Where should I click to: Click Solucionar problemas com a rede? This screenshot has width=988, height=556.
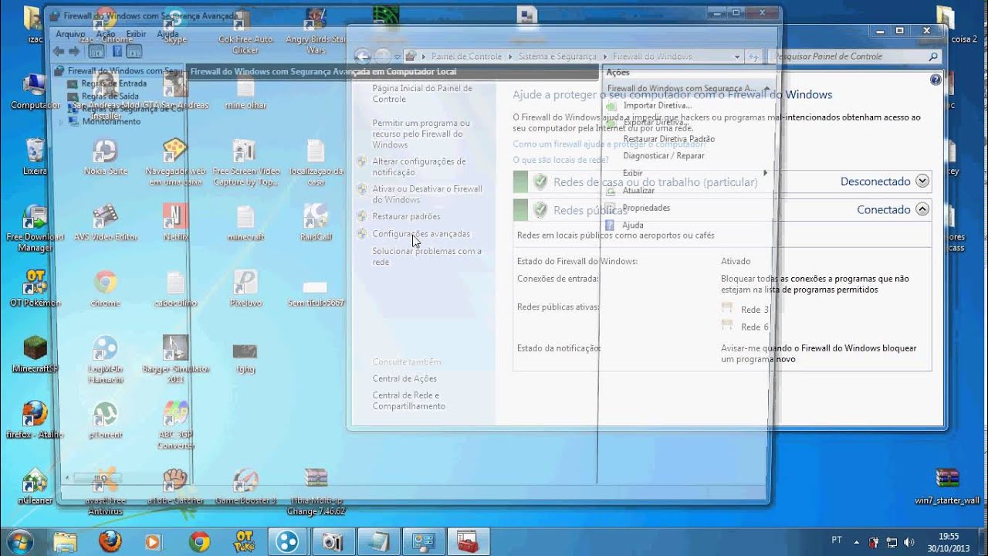pyautogui.click(x=427, y=256)
